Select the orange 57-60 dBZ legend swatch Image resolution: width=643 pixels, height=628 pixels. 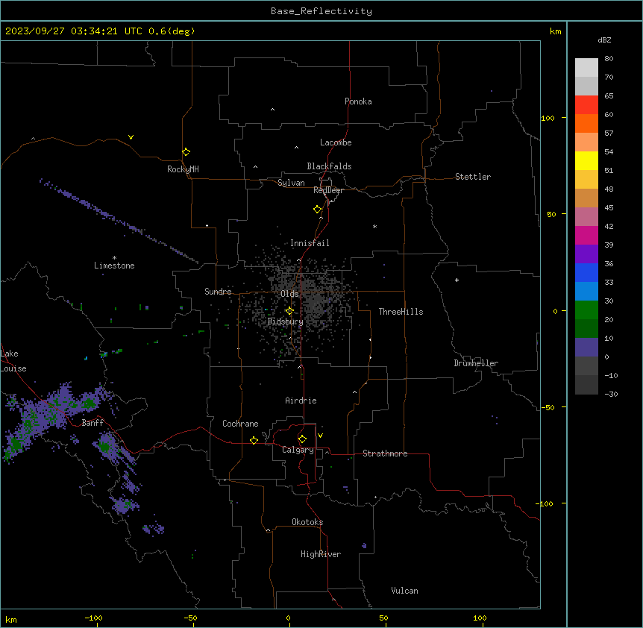(x=586, y=123)
